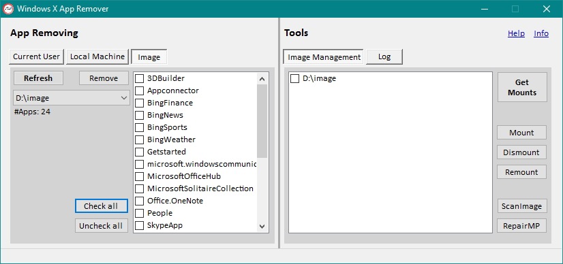Click the Windows X App Remover title icon
563x264 pixels.
point(8,9)
